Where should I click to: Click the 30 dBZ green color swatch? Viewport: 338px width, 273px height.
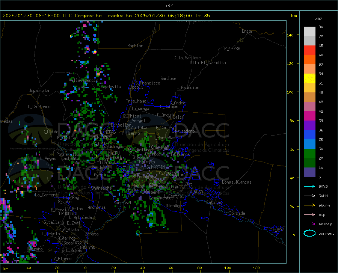click(x=309, y=154)
